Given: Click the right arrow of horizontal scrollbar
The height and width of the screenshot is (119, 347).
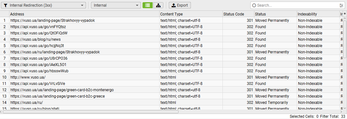Looking at the screenshot, I should coord(341,112).
